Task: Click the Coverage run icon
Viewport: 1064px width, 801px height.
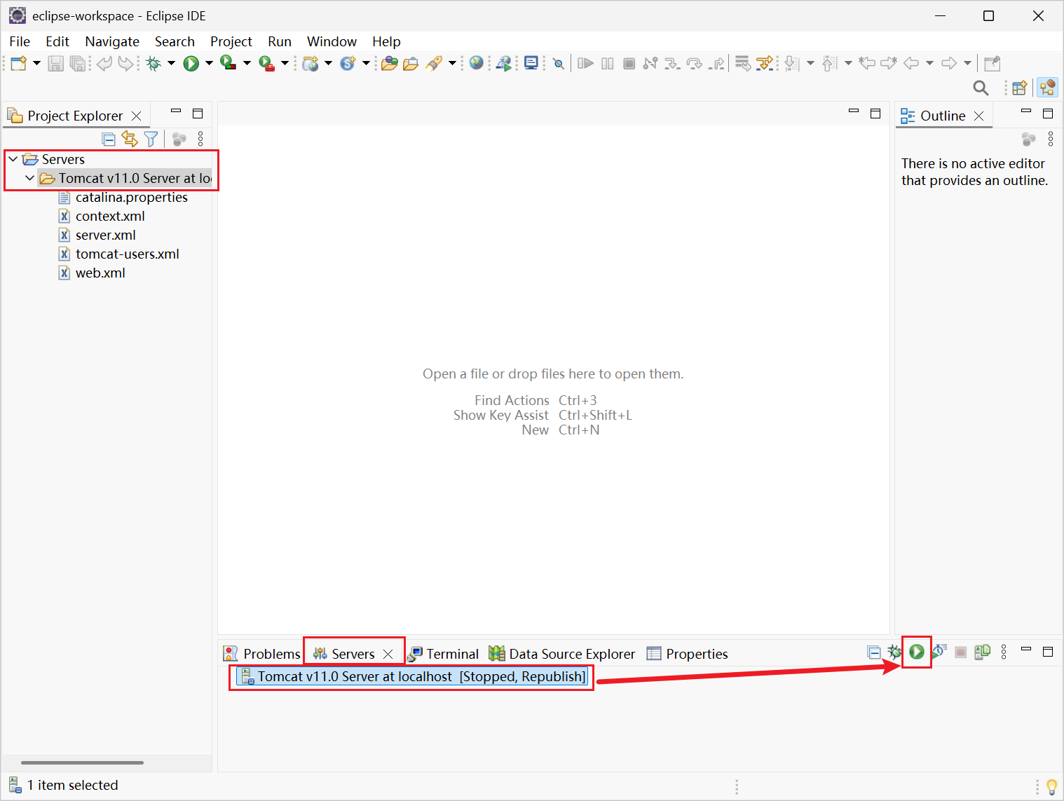Action: (x=228, y=64)
